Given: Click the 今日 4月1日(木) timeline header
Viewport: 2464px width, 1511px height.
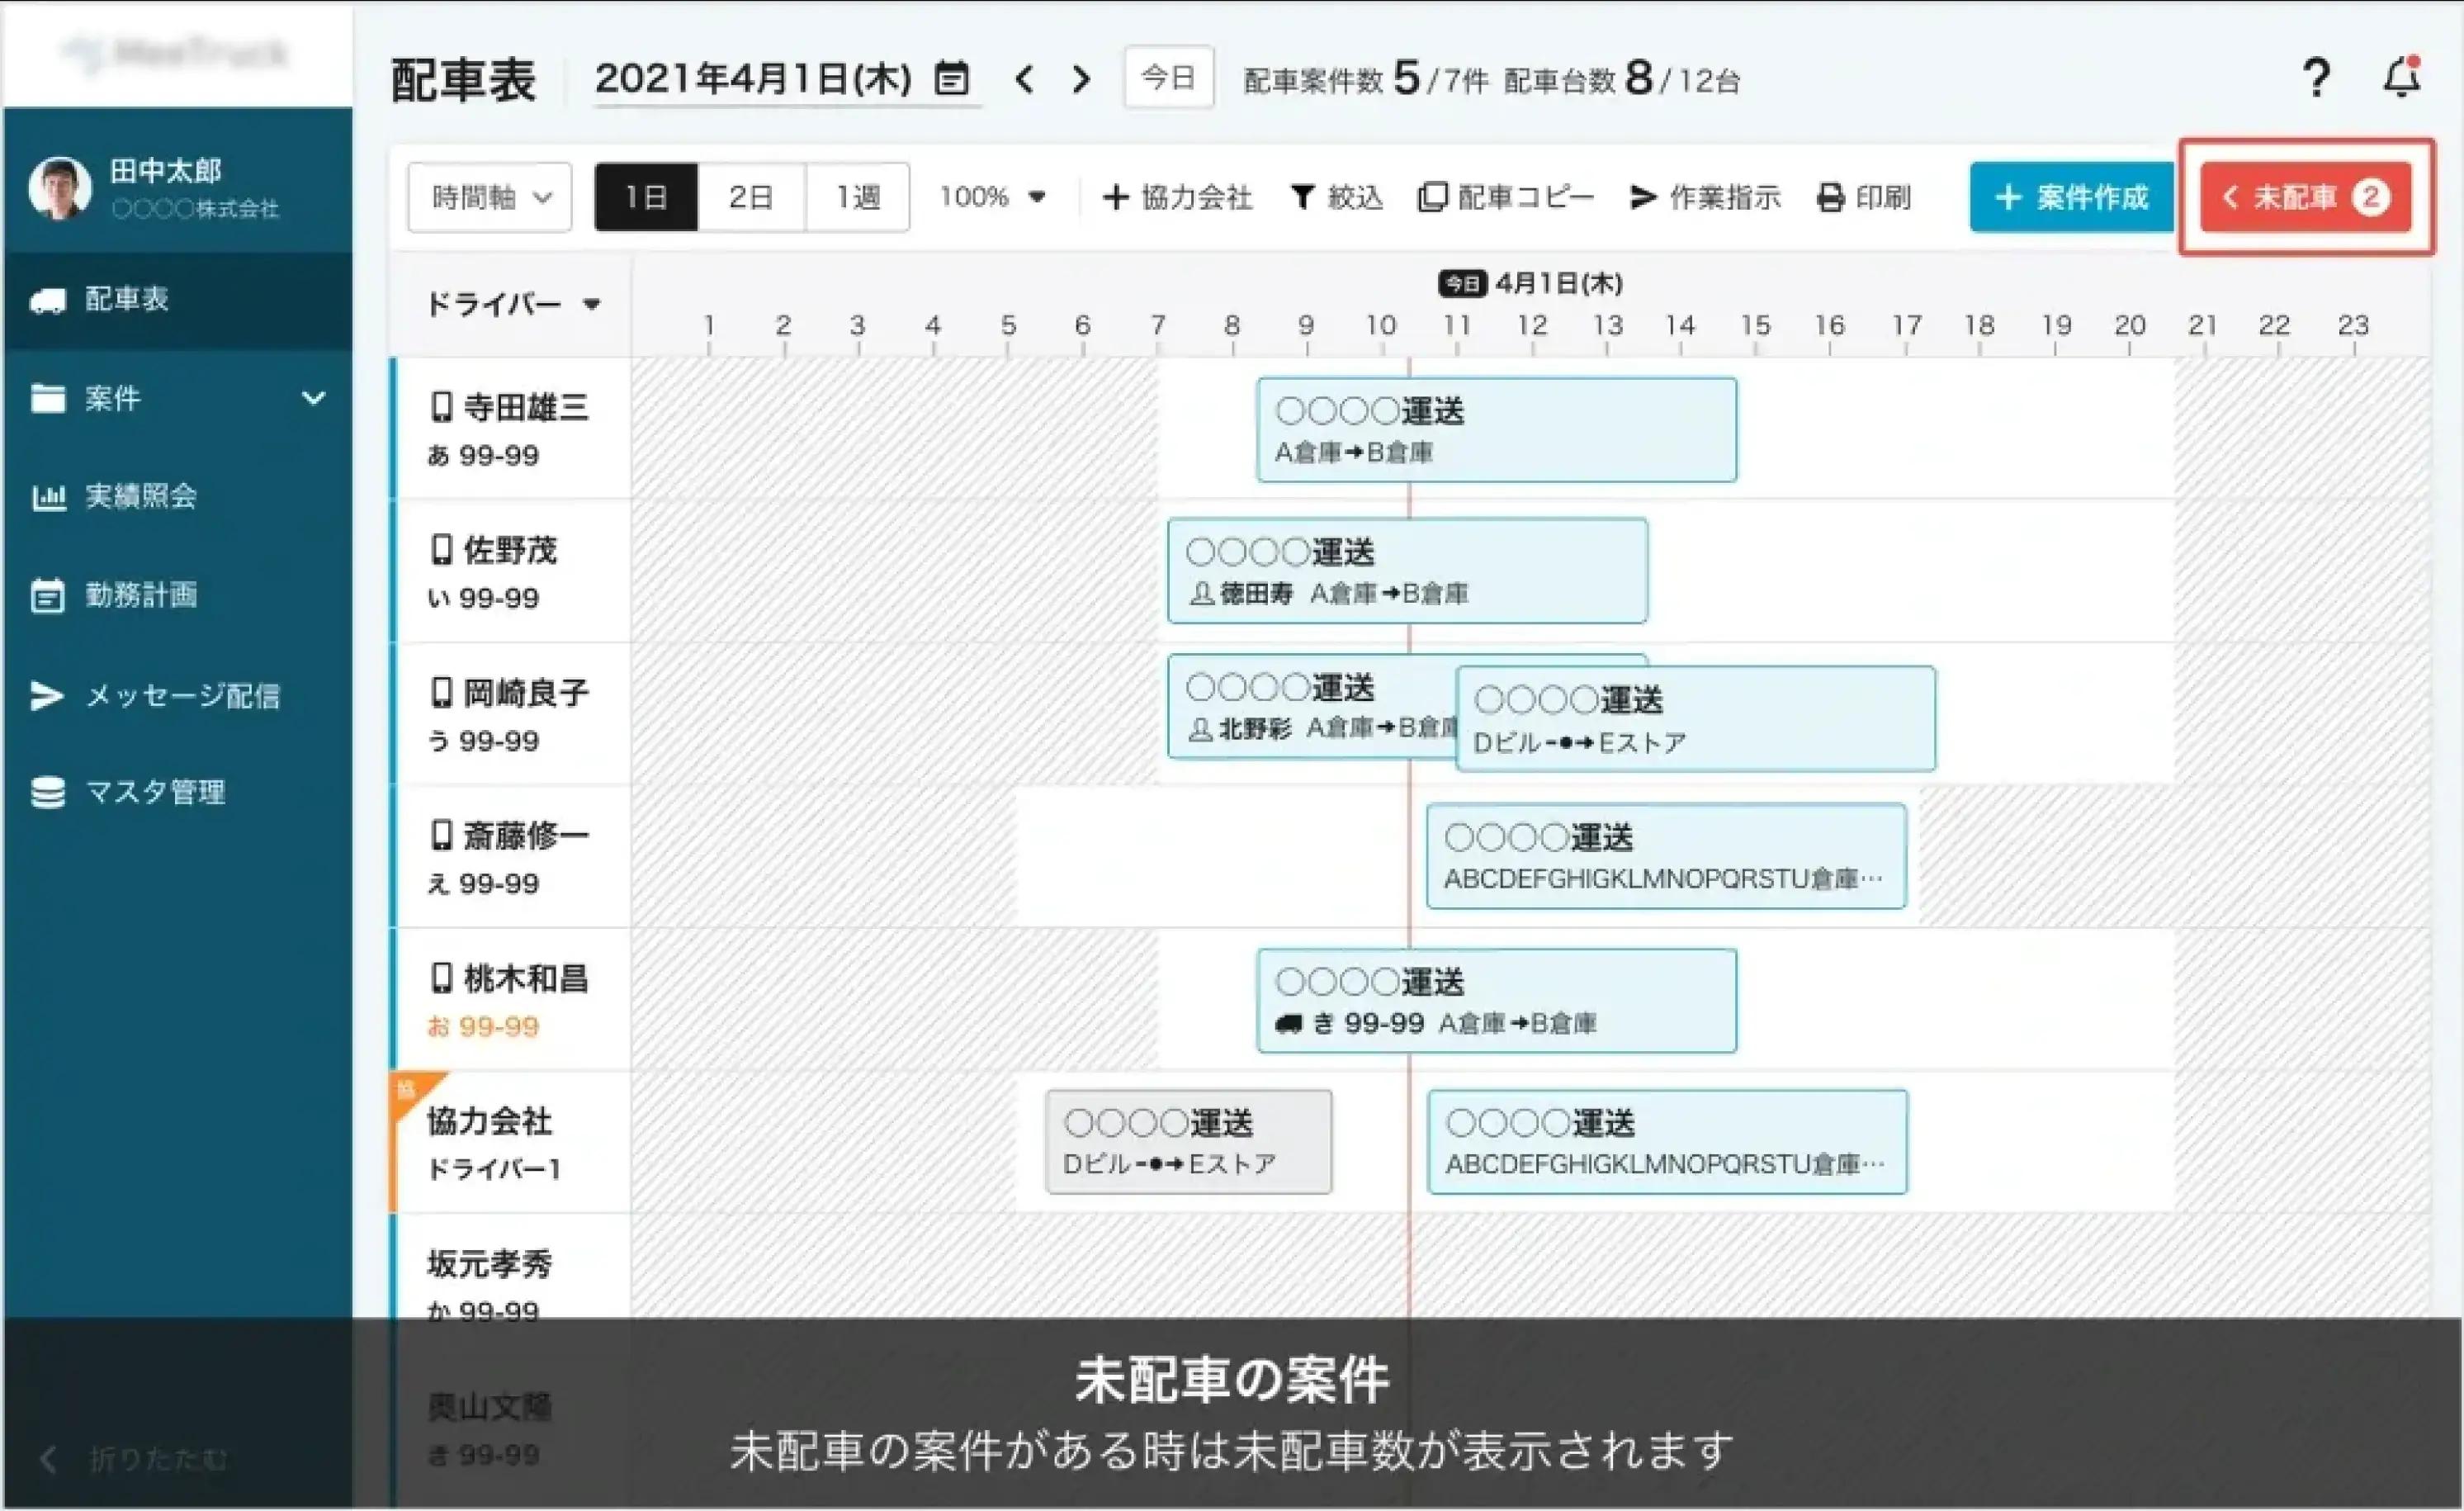Looking at the screenshot, I should 1530,284.
